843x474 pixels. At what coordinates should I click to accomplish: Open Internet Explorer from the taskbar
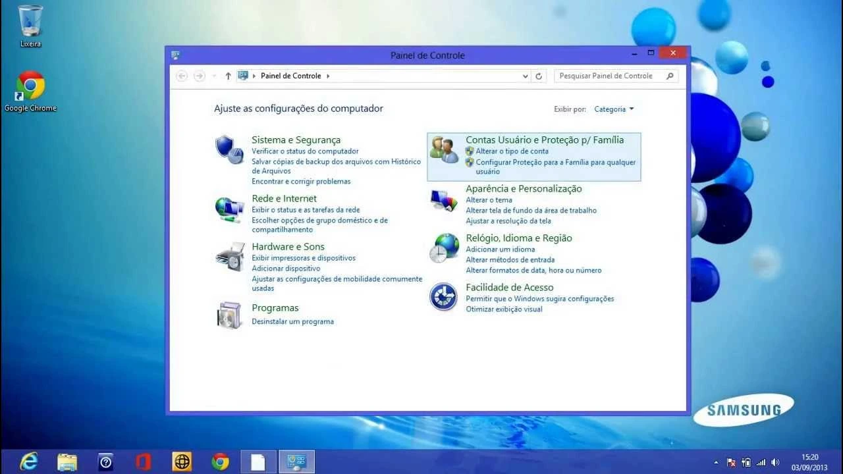[28, 461]
